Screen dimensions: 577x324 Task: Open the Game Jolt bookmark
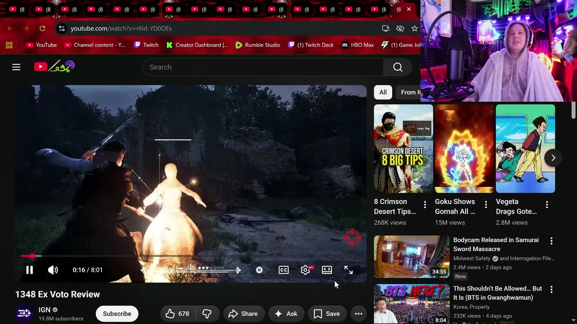(401, 45)
